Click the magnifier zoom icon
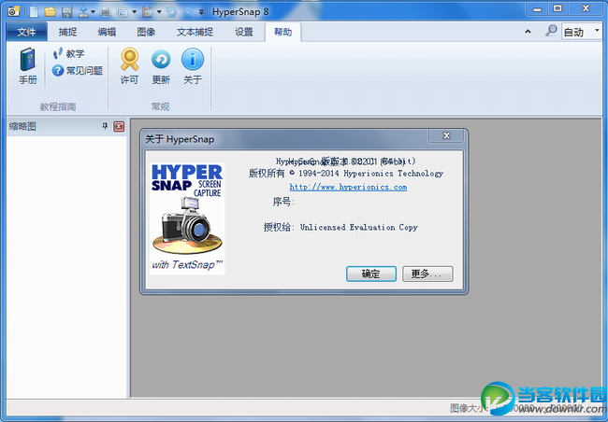 tap(551, 31)
